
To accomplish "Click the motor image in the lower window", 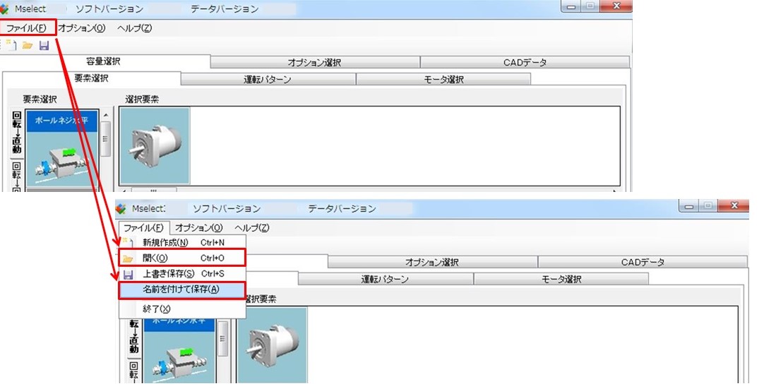I will tap(272, 345).
